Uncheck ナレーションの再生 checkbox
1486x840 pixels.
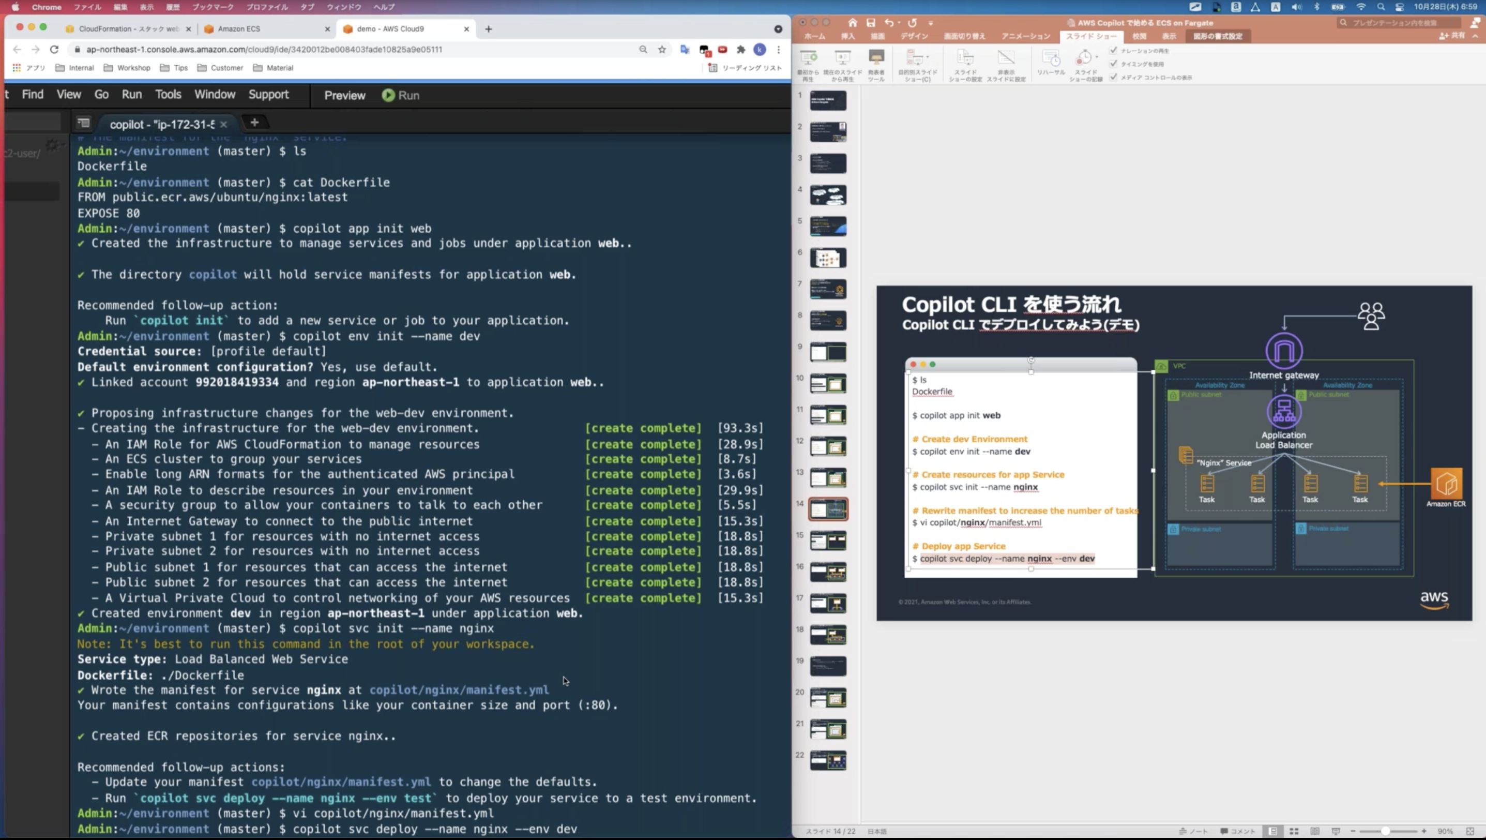click(x=1113, y=50)
